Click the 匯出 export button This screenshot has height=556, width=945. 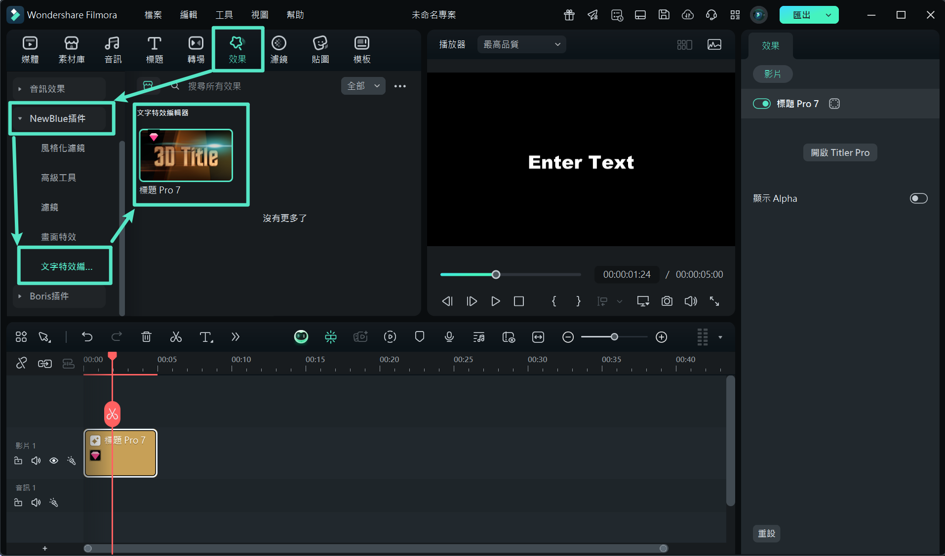(x=801, y=15)
